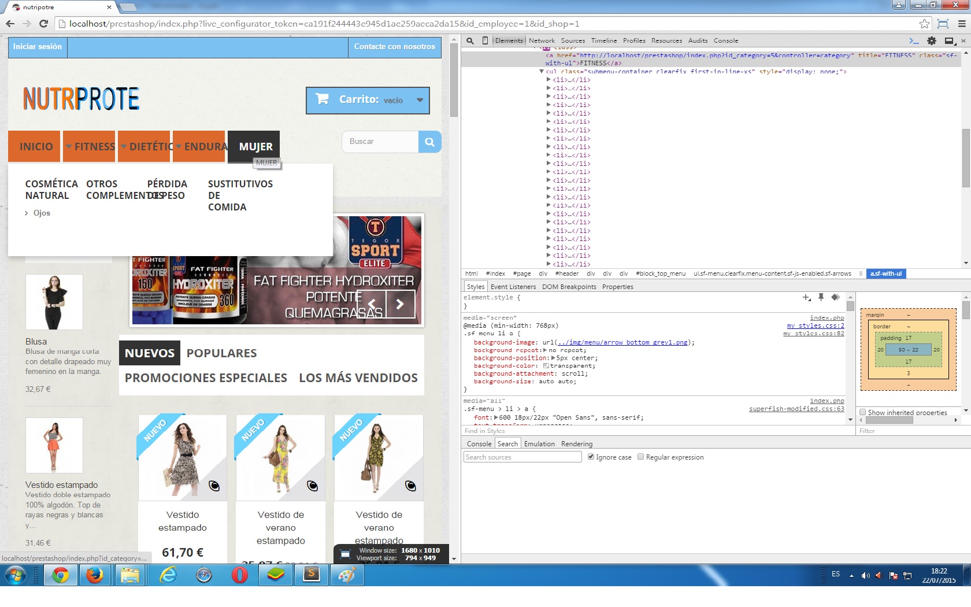Click the DevTools dock side icon

tap(949, 40)
